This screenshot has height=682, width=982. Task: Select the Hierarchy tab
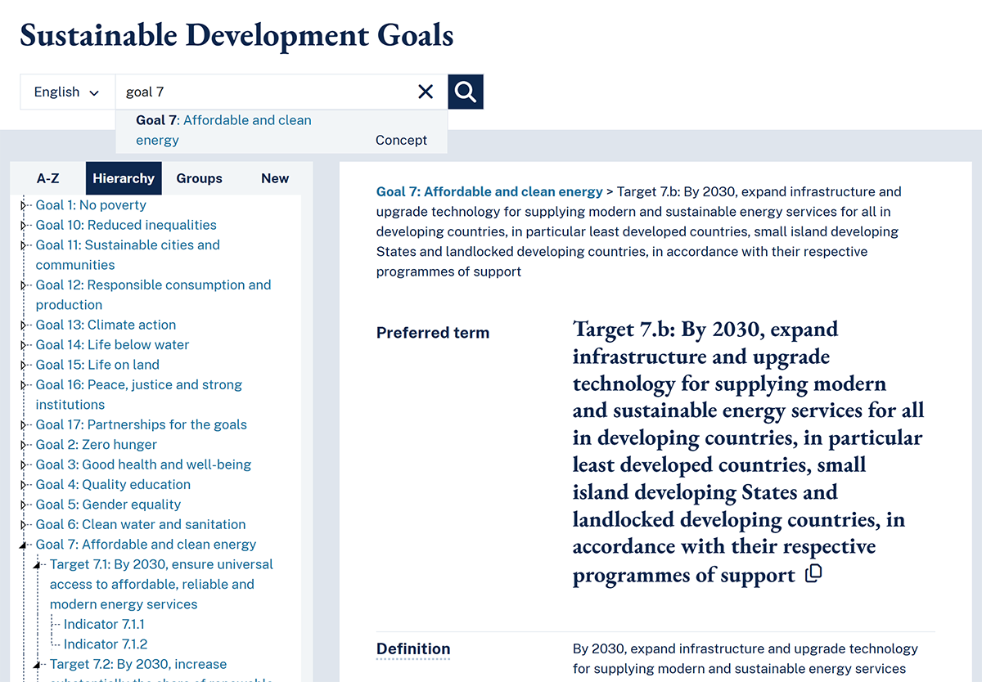pos(123,177)
